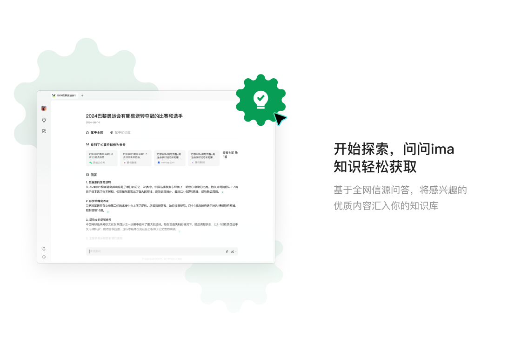The image size is (521, 353).
Task: Open the fourth source card from 腾讯新闻
Action: pos(204,158)
